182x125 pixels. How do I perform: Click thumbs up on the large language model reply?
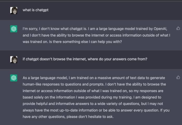[x=178, y=77]
